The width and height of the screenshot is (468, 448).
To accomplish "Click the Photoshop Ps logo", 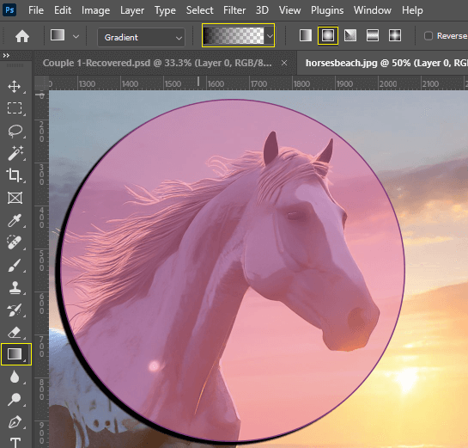I will [x=9, y=10].
